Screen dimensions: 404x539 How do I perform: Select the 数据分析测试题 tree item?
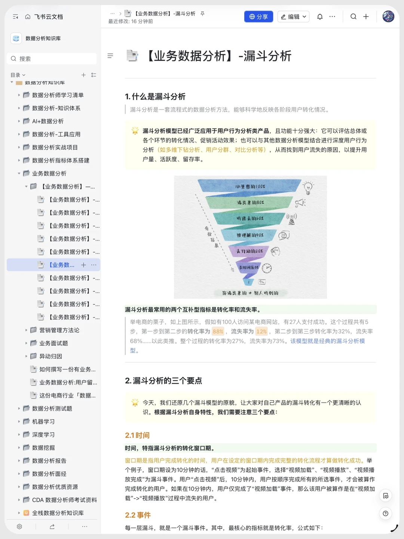tap(52, 408)
